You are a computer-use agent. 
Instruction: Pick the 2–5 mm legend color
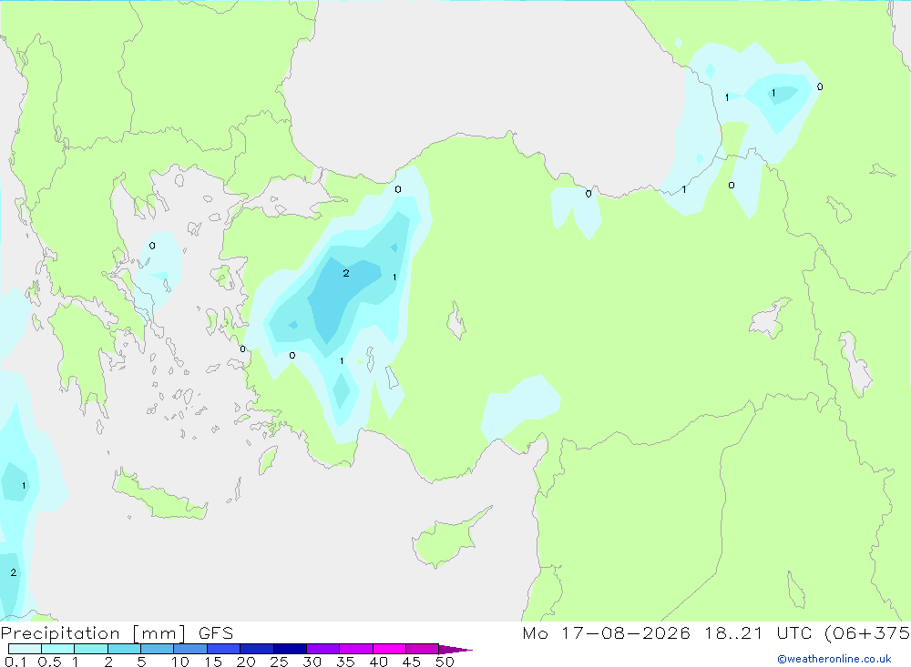coord(124,649)
